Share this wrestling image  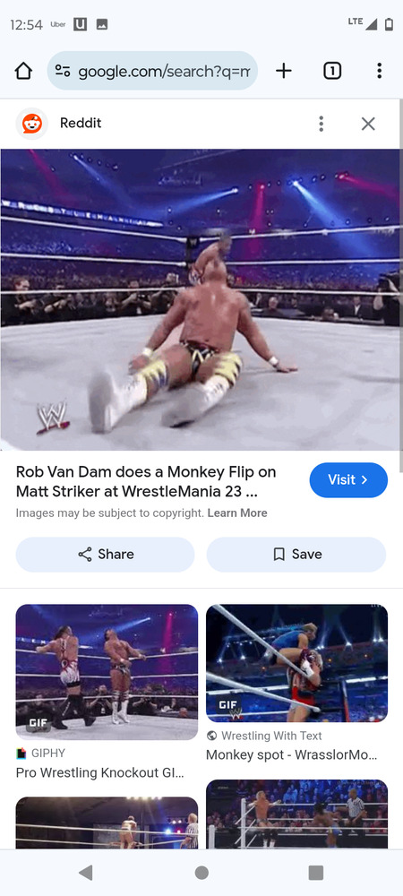(105, 555)
